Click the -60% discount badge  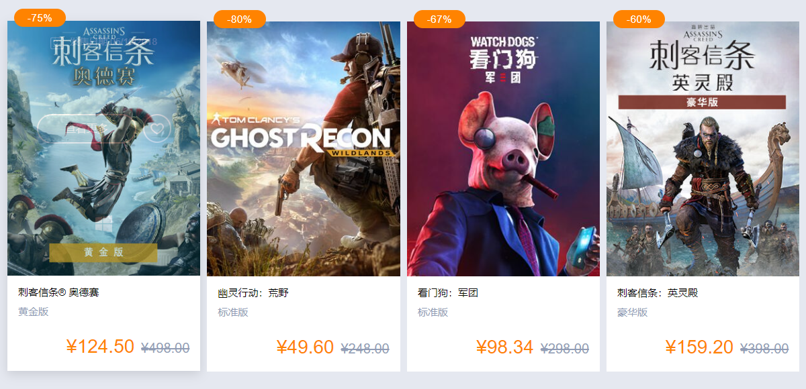[639, 19]
